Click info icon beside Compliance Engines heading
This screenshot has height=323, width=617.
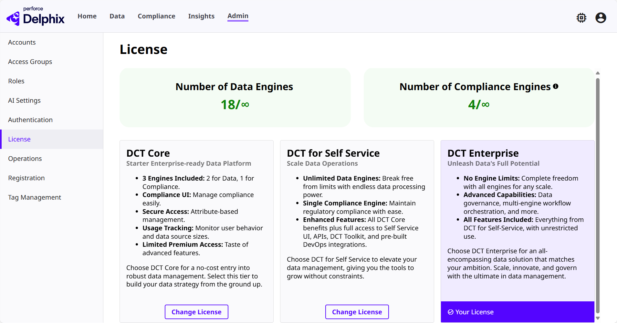click(556, 87)
